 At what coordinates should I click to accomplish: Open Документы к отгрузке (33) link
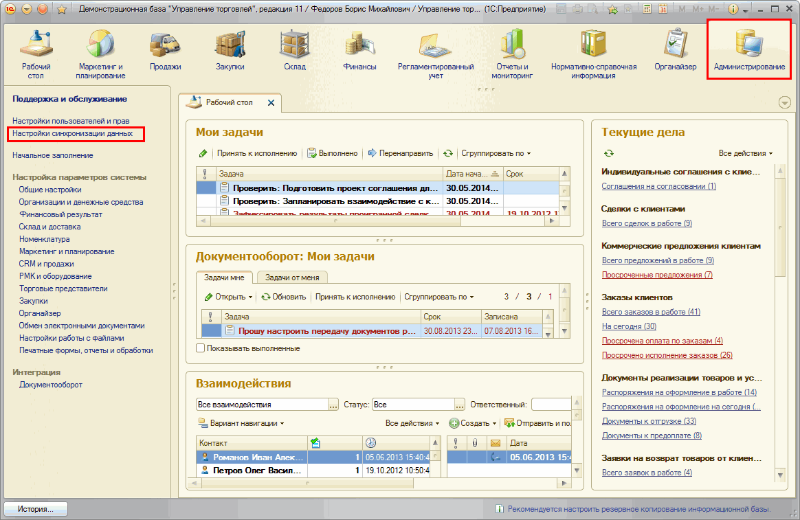tap(649, 421)
